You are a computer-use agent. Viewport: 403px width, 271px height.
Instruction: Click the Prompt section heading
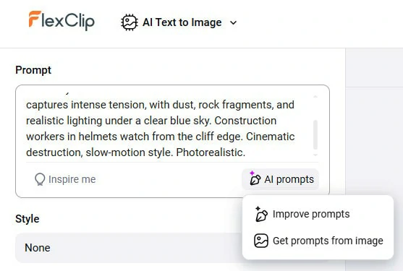point(33,70)
